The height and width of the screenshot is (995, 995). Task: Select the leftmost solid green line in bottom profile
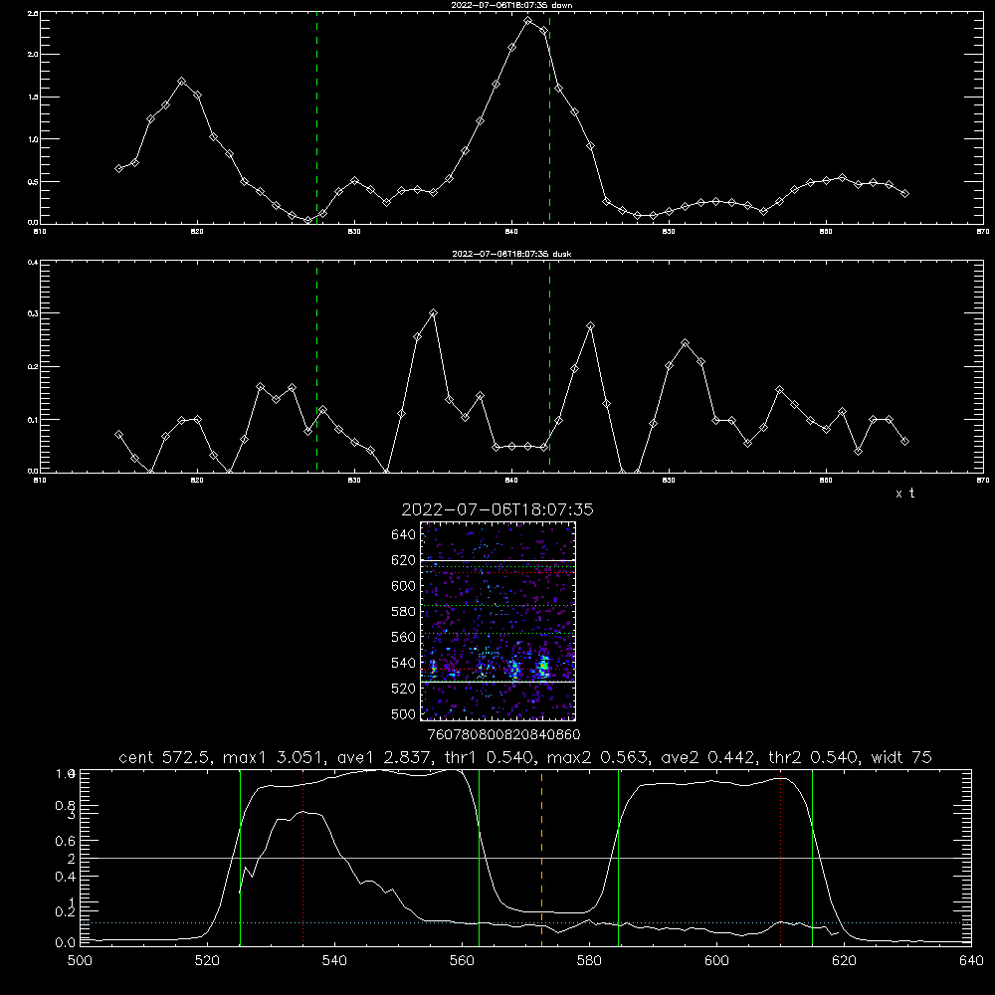[x=241, y=858]
